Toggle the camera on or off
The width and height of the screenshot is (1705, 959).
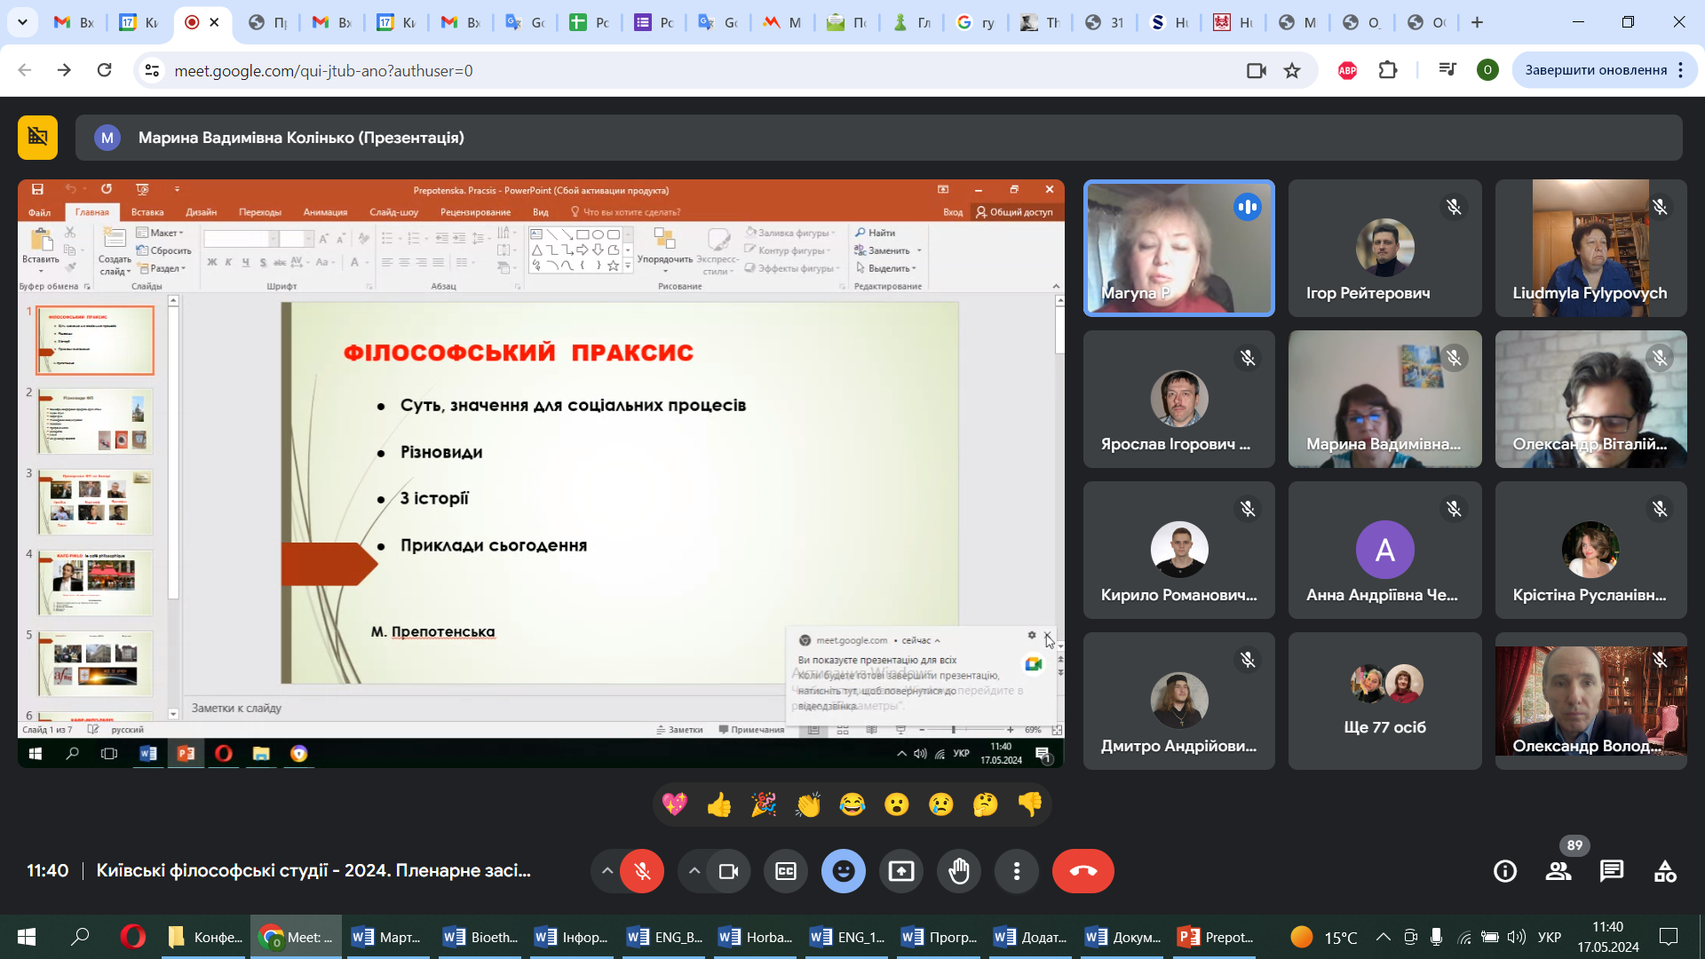728,871
